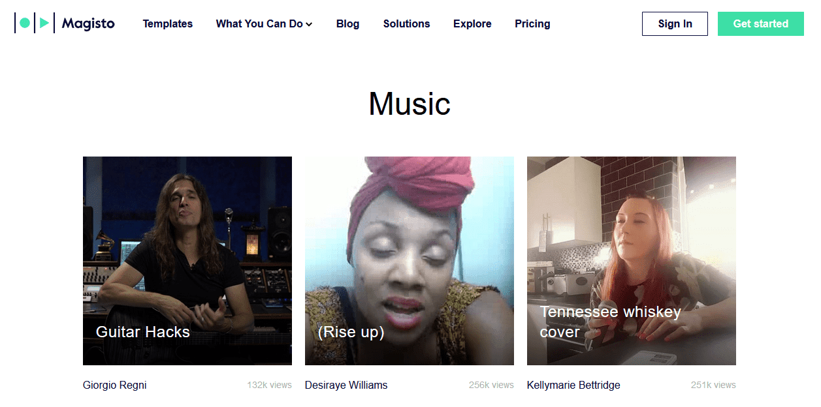Open the Solutions nav link
Viewport: 821px width, 407px height.
pos(406,23)
